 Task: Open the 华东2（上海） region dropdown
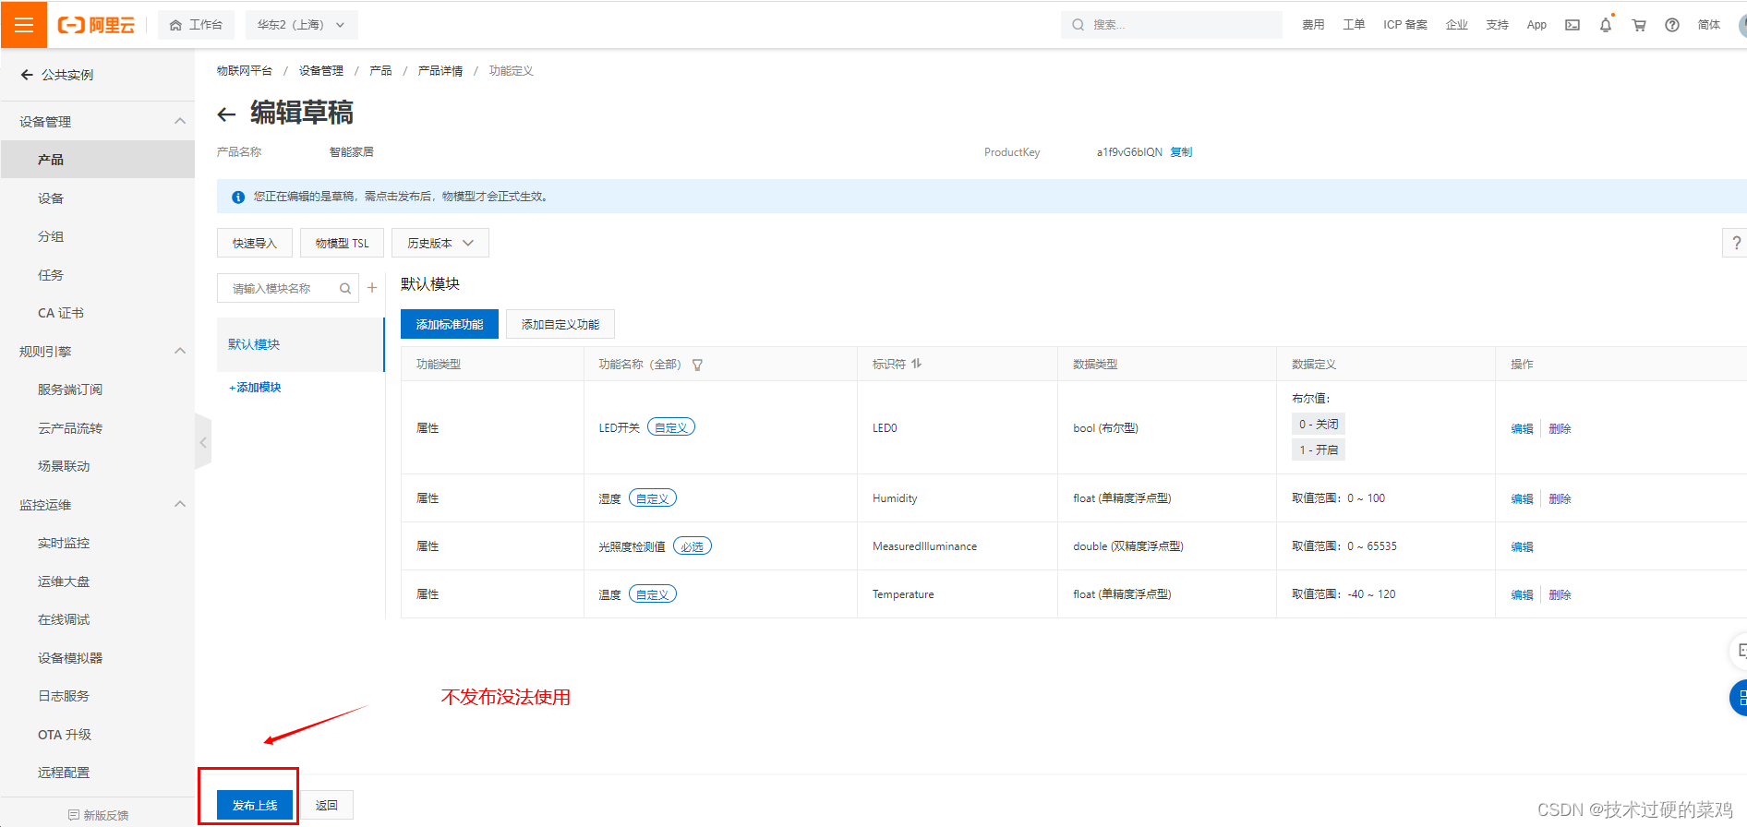point(301,25)
